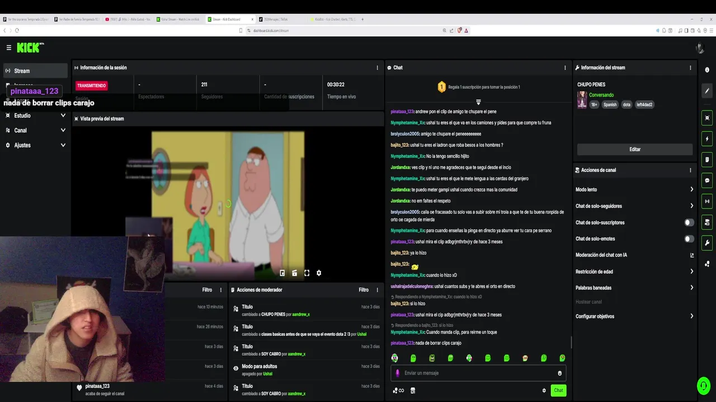The image size is (716, 402).
Task: Expand Chat de solo-seguidores options
Action: (x=634, y=206)
